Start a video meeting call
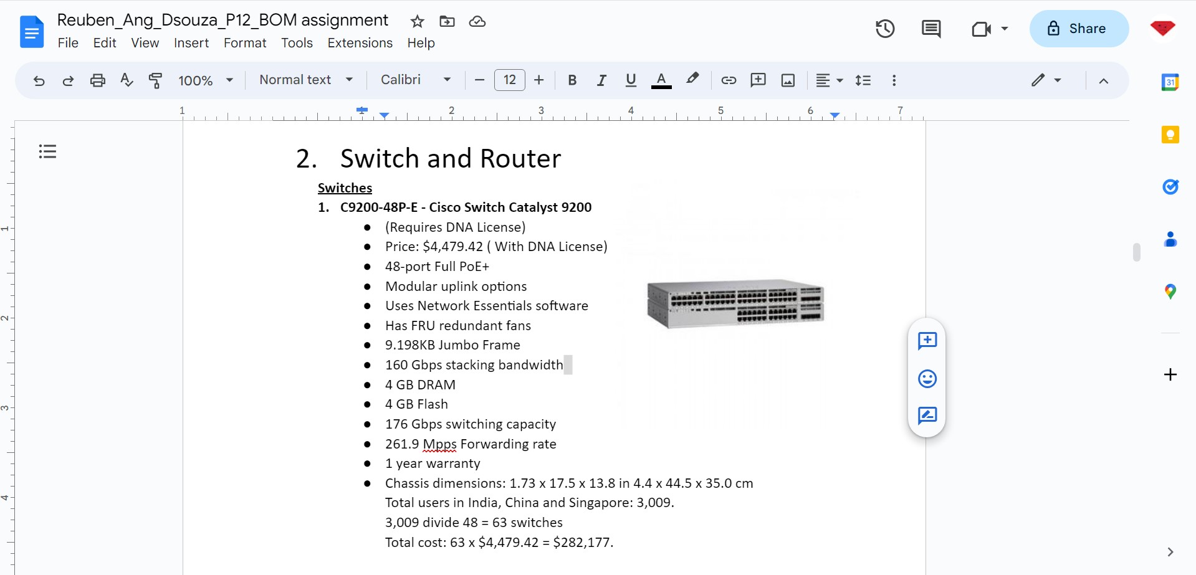Viewport: 1196px width, 575px height. click(981, 29)
